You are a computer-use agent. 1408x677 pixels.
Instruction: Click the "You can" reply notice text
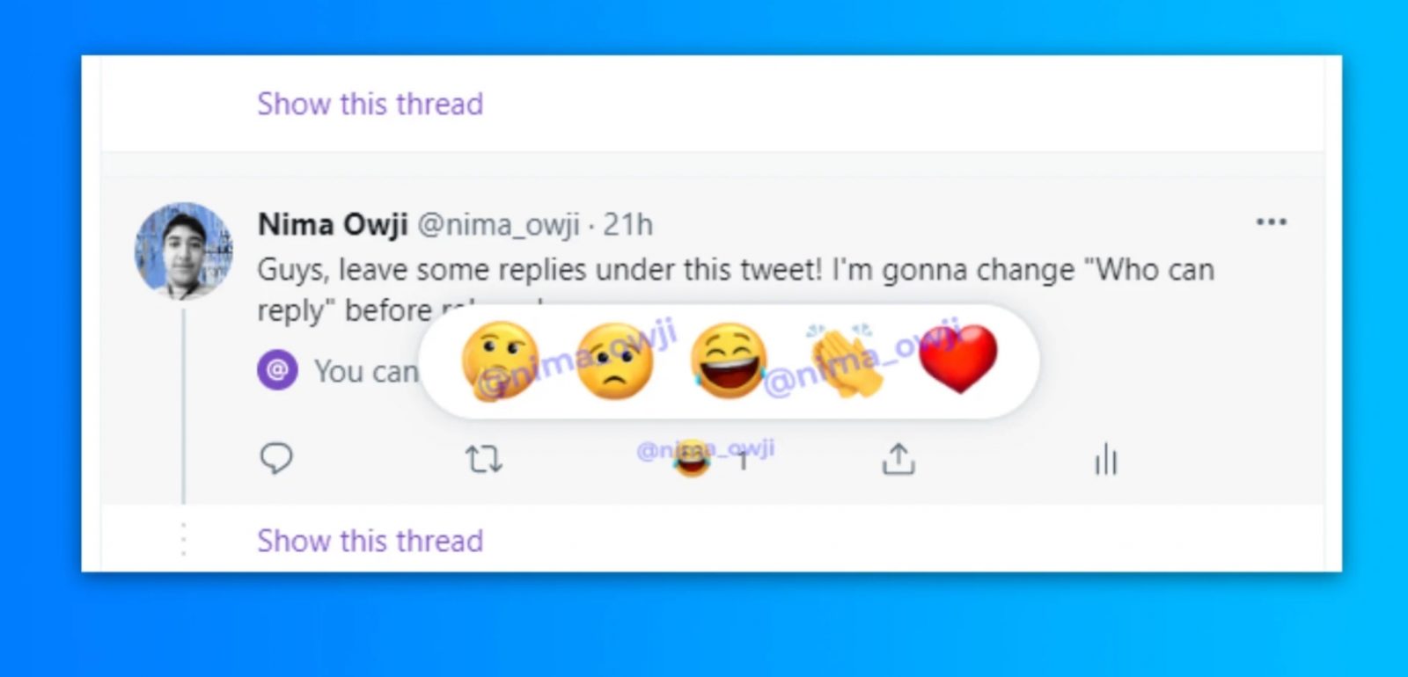[365, 372]
